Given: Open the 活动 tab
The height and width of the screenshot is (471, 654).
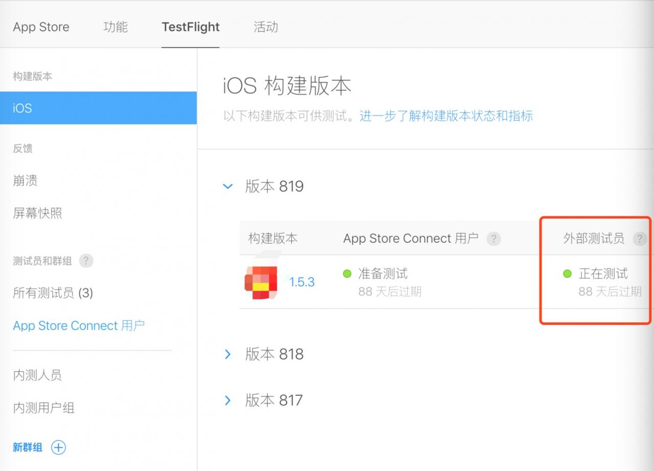Looking at the screenshot, I should pos(266,27).
